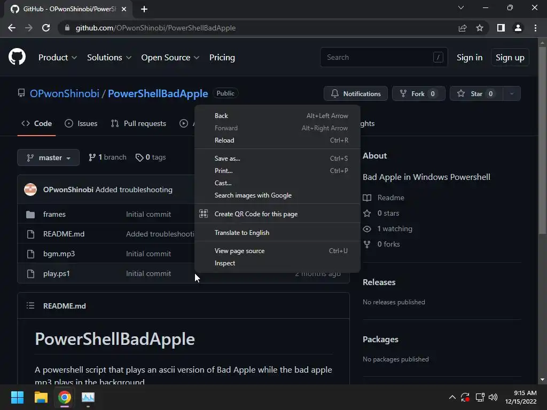This screenshot has width=547, height=410.
Task: Click the play.ps1 file icon
Action: (x=30, y=274)
